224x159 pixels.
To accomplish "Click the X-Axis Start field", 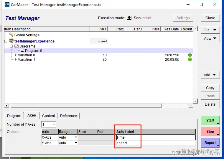I will [87, 137].
